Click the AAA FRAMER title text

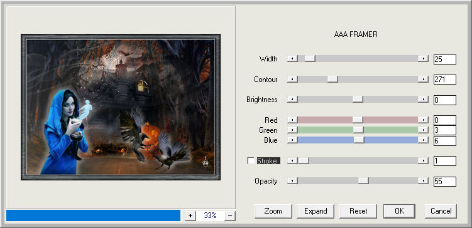(356, 34)
